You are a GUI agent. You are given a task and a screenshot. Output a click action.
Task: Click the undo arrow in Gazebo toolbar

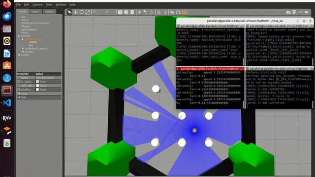[x=95, y=12]
